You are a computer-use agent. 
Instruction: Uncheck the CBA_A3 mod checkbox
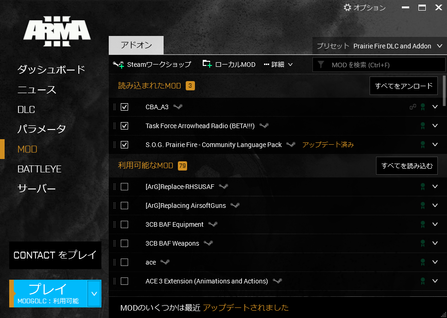click(124, 107)
